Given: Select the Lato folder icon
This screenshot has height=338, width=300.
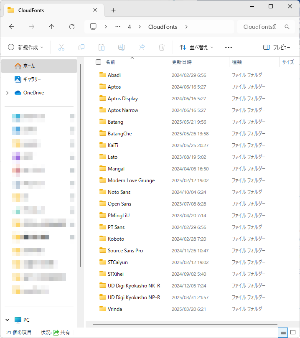Looking at the screenshot, I should click(103, 157).
